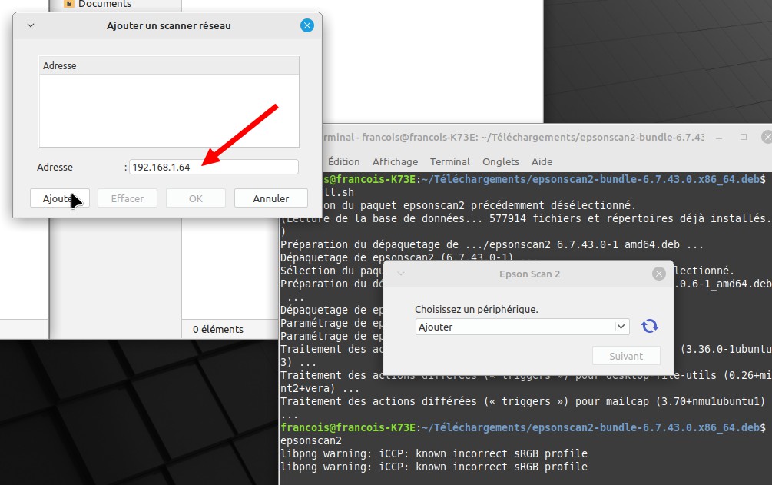
Task: Select the Documents folder in file manager
Action: [98, 4]
